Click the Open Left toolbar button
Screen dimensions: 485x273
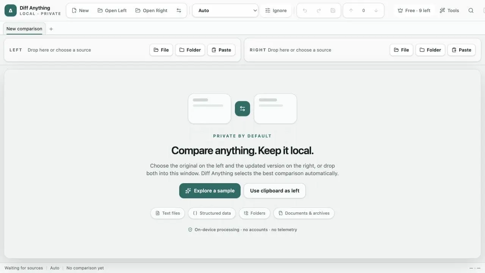point(112,11)
